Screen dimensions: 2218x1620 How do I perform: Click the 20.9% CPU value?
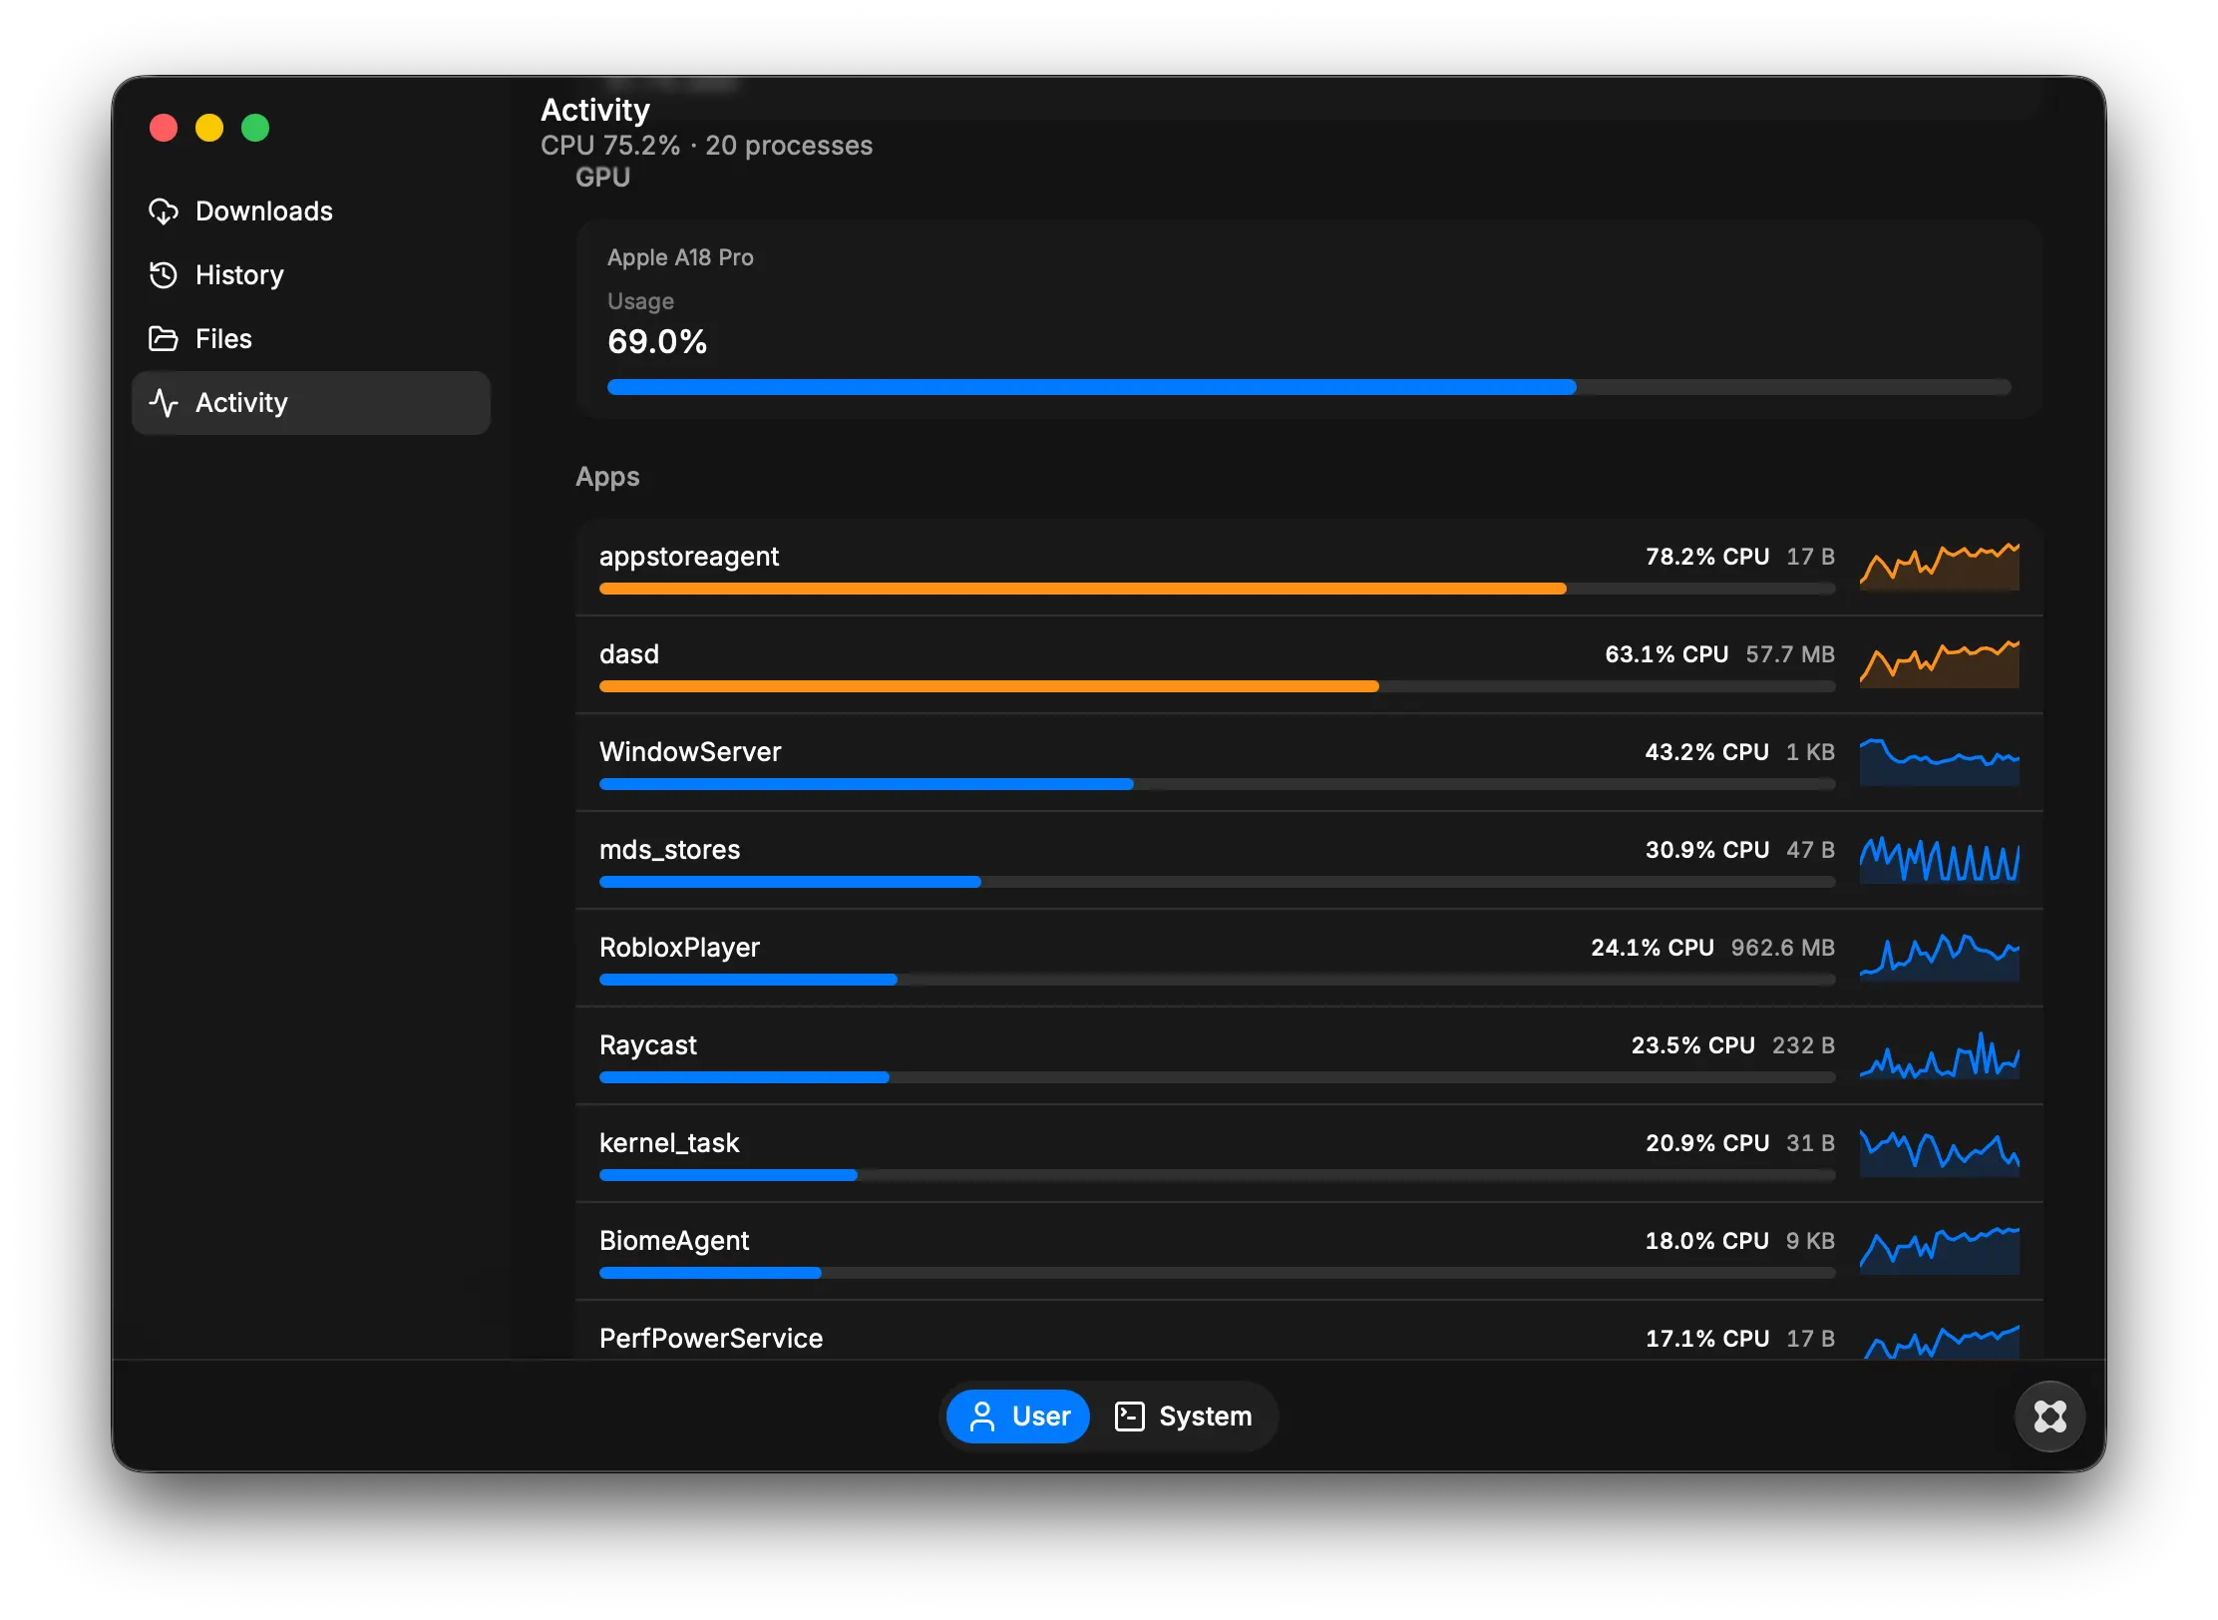pyautogui.click(x=1707, y=1143)
